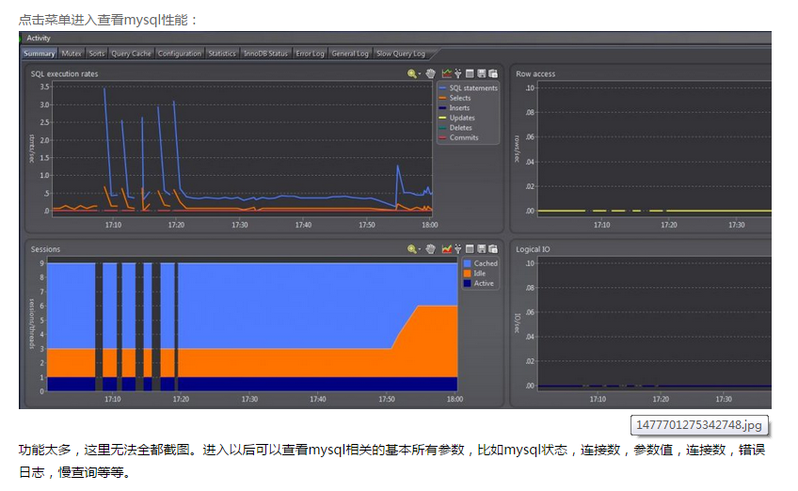Click the 'SQL execution rates' panel title
This screenshot has width=798, height=491.
[64, 73]
